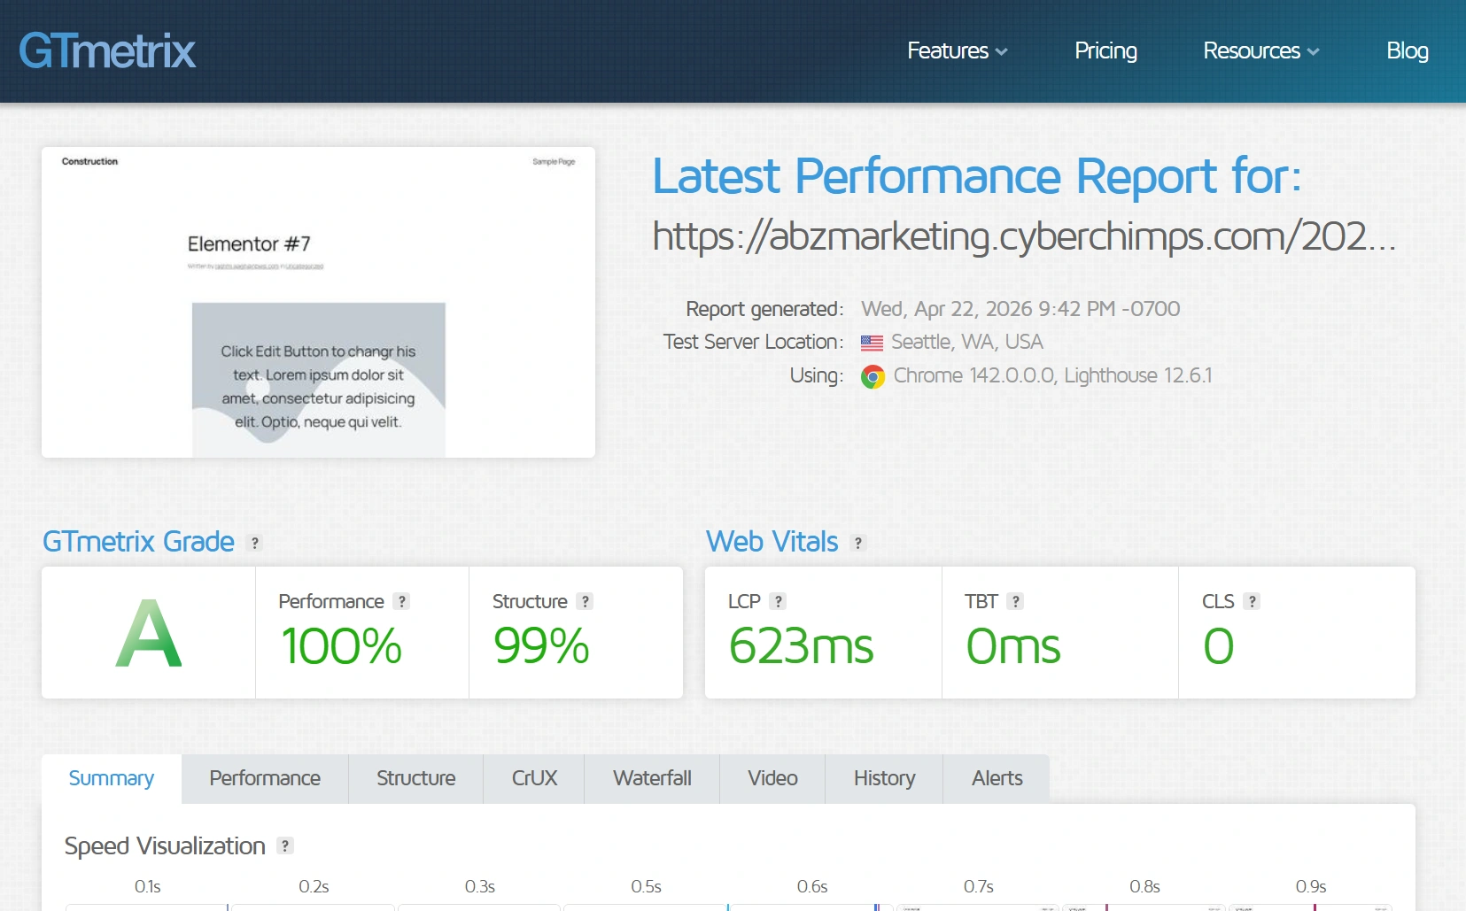The width and height of the screenshot is (1466, 911).
Task: Click the CLS value 0
Action: pyautogui.click(x=1219, y=646)
